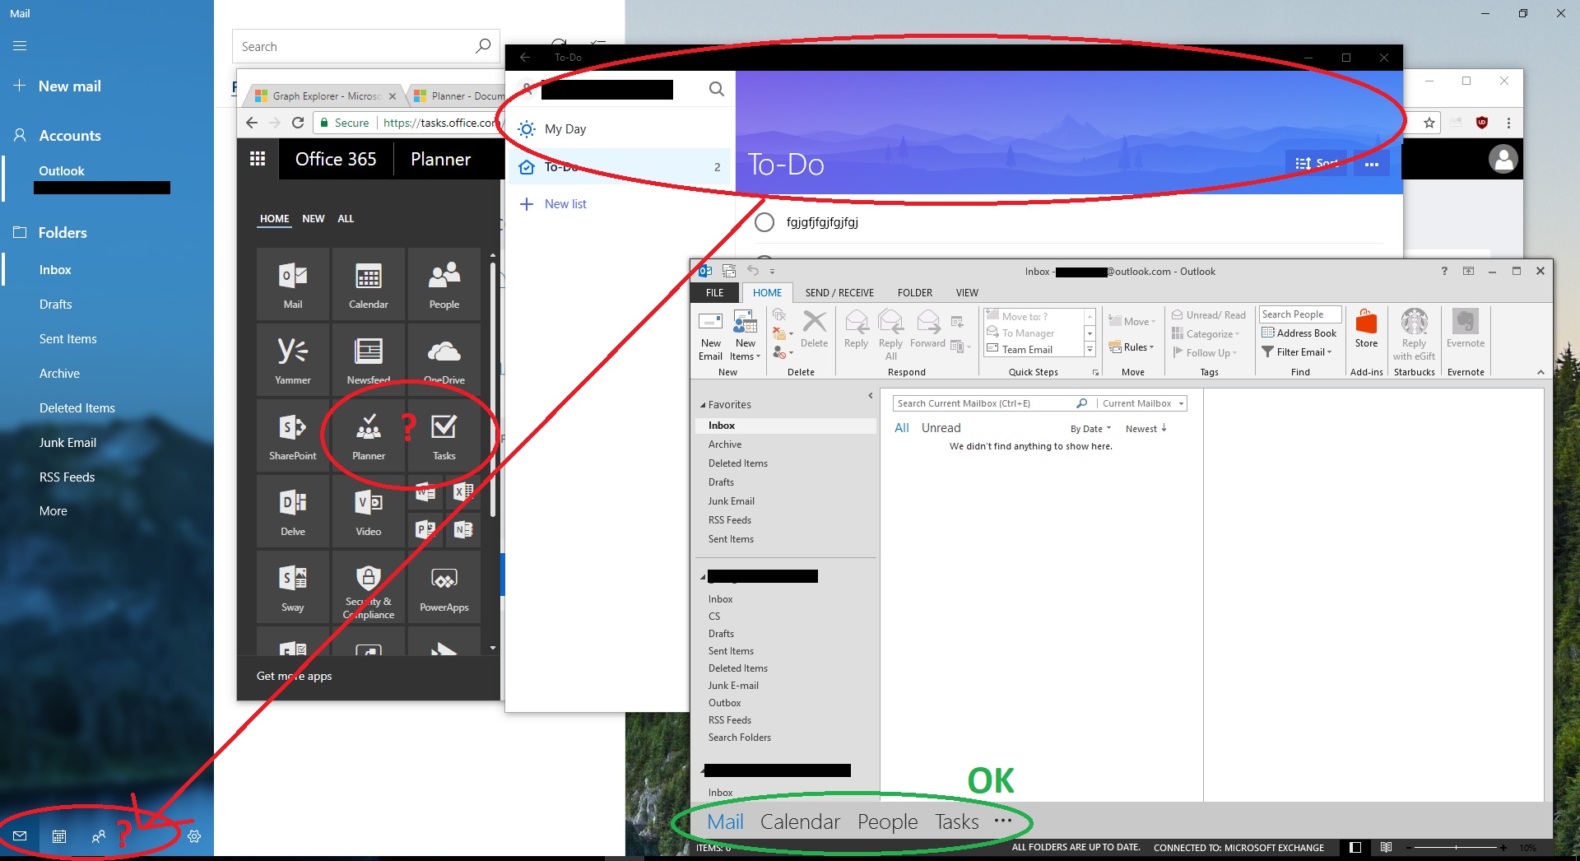Screen dimensions: 1580x861
Task: Open the Mail app hamburger menu
Action: (x=20, y=46)
